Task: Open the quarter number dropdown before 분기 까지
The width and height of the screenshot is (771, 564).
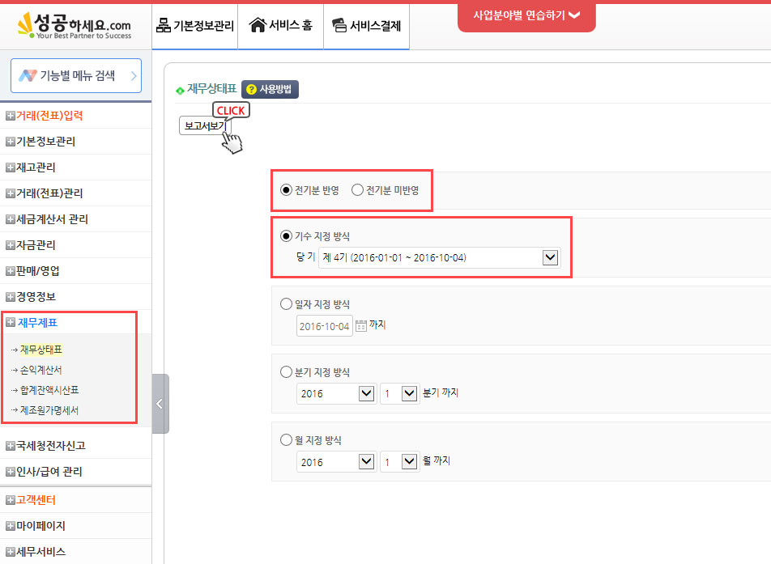Action: click(x=400, y=393)
